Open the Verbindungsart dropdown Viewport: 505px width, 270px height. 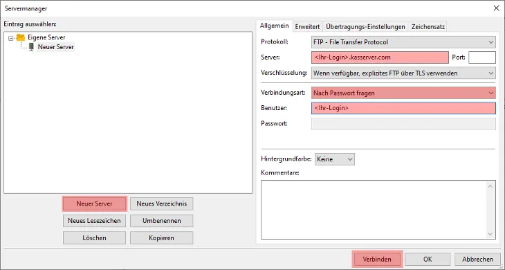click(403, 93)
